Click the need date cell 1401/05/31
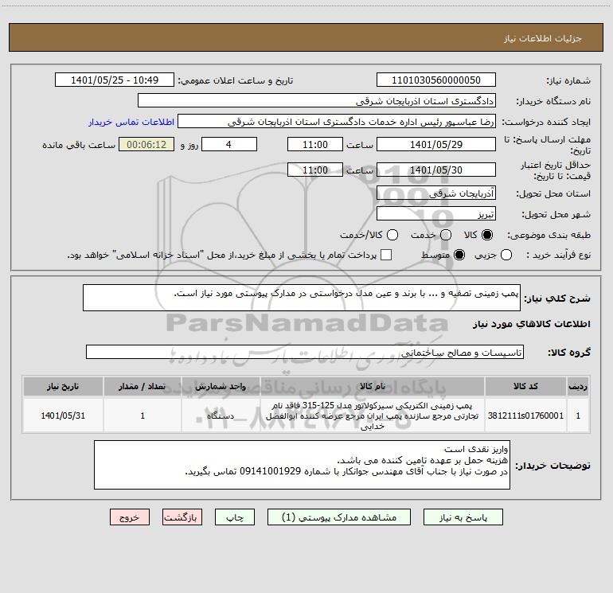613x593 pixels. tap(63, 415)
